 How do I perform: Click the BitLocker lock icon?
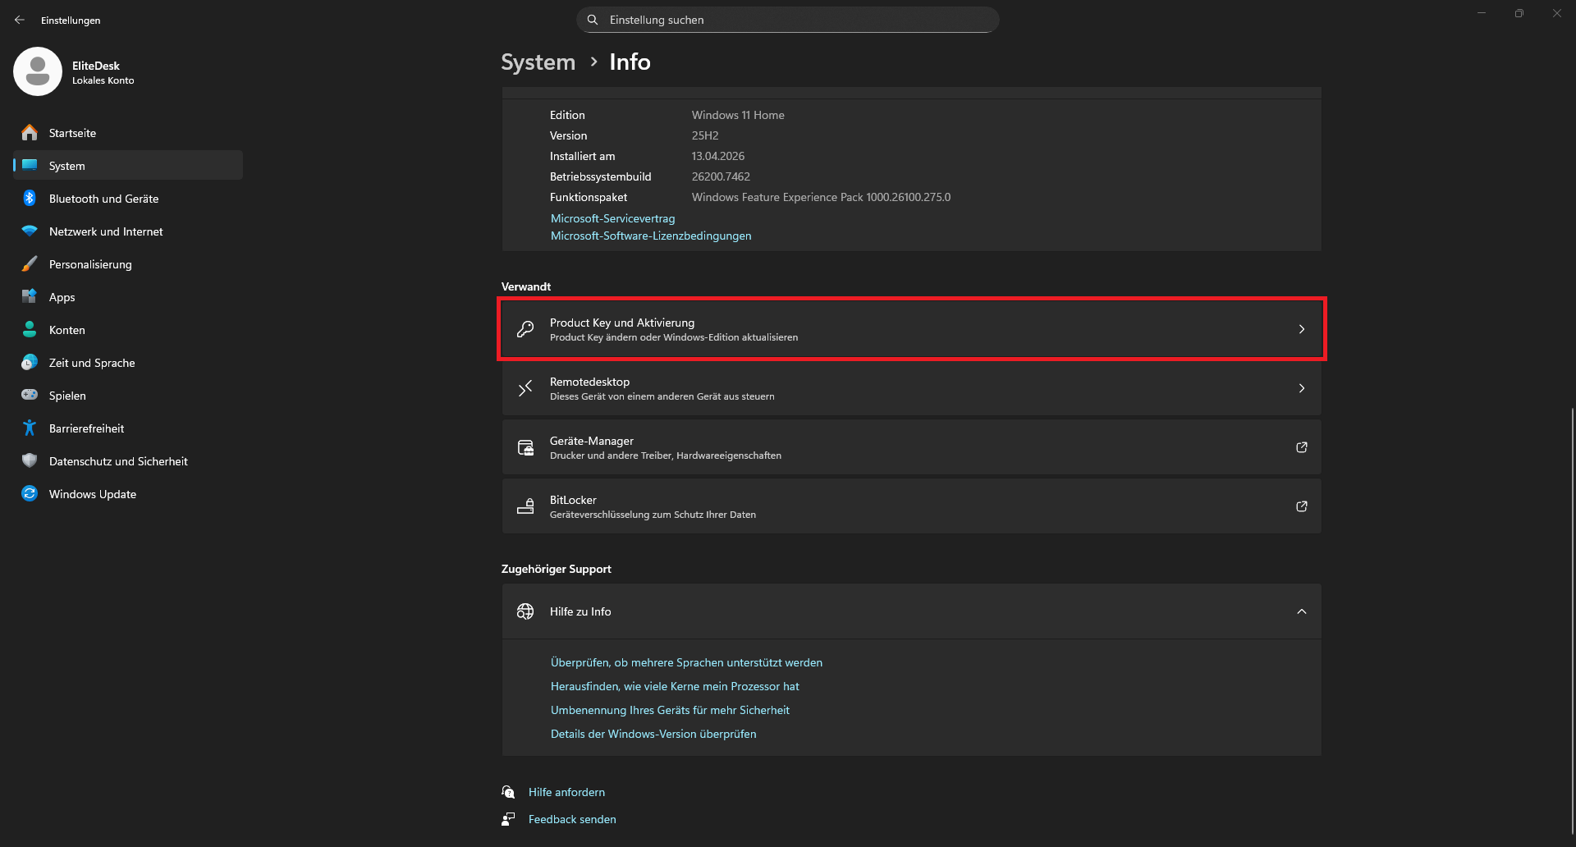[x=525, y=506]
